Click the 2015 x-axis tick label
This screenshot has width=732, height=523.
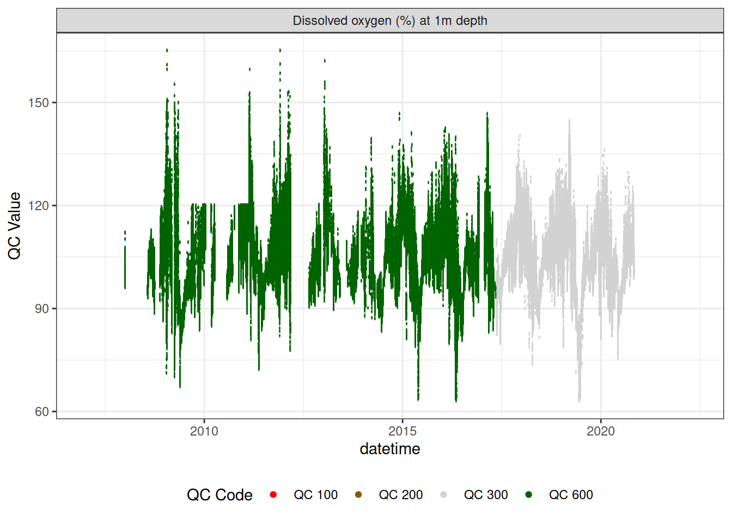pos(402,431)
